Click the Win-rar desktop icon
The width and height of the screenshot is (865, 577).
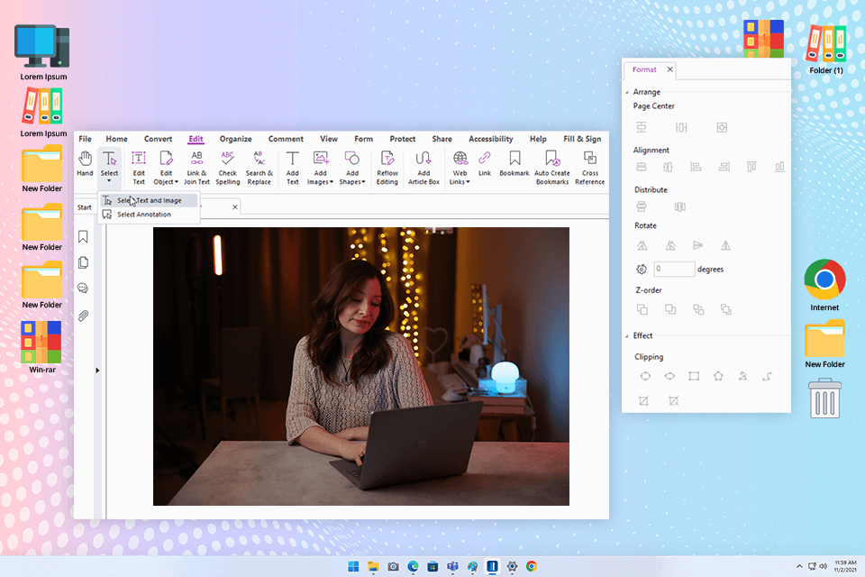(x=42, y=347)
